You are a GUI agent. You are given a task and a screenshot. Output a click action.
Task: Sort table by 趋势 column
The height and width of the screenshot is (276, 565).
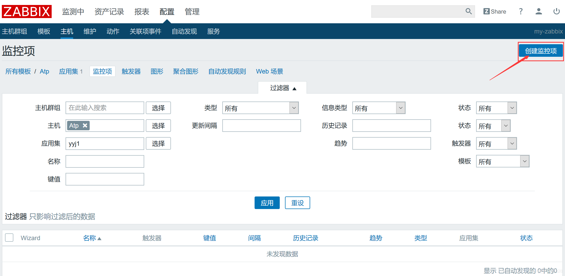(376, 238)
